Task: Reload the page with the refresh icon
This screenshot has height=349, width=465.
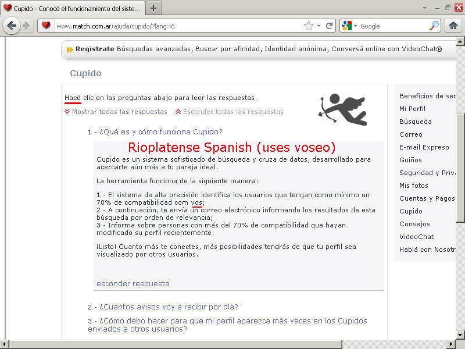Action: (329, 26)
